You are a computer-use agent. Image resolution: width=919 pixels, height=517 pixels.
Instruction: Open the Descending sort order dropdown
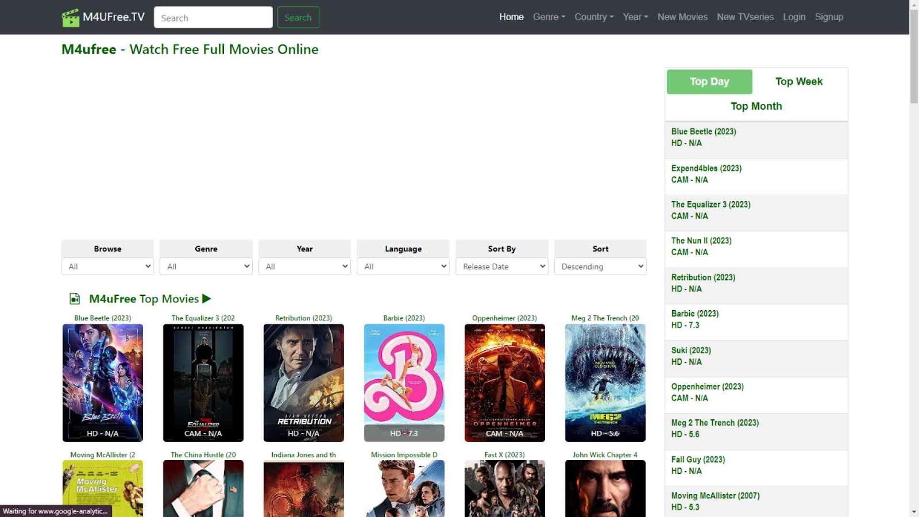click(x=600, y=267)
